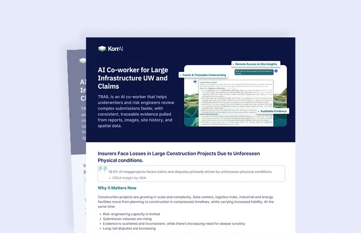
Task: Click 'Risk-engineering capacity is limited' bullet
Action: [131, 214]
